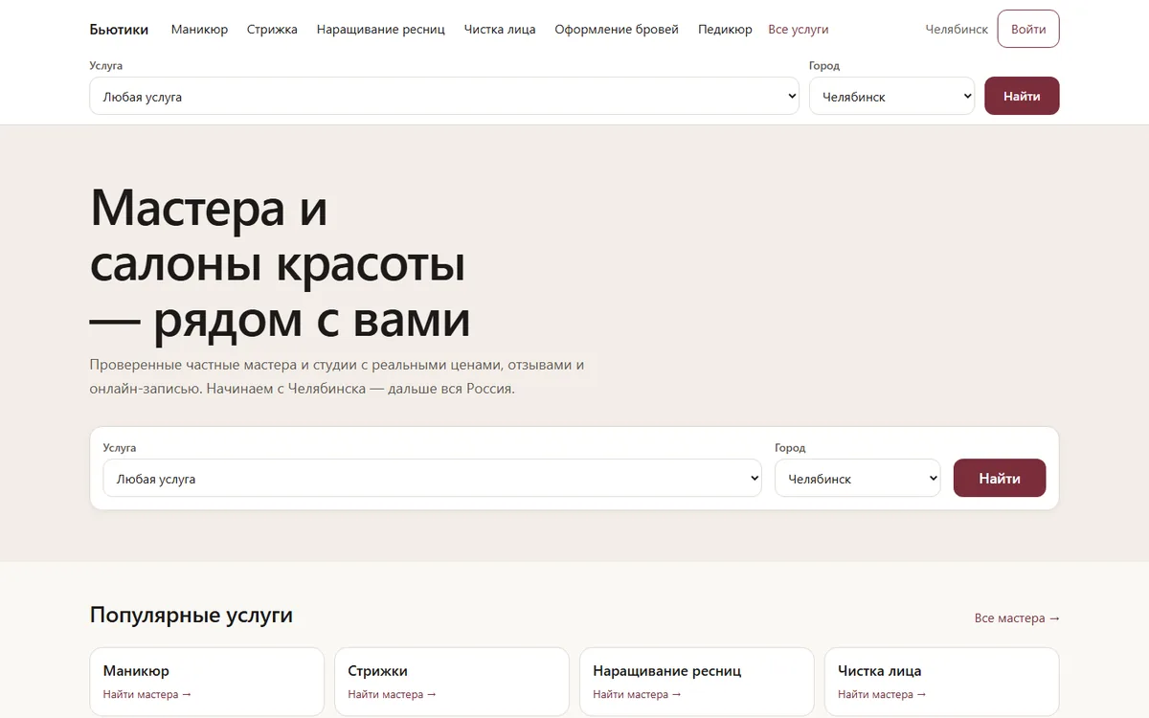
Task: Click the header Найти button
Action: pos(1022,96)
